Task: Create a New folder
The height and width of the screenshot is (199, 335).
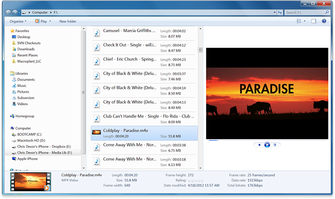Action: click(x=68, y=21)
